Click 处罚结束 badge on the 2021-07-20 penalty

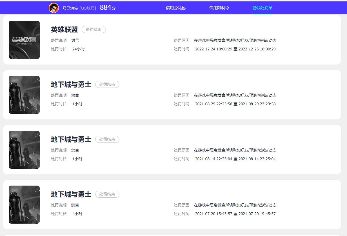[107, 194]
